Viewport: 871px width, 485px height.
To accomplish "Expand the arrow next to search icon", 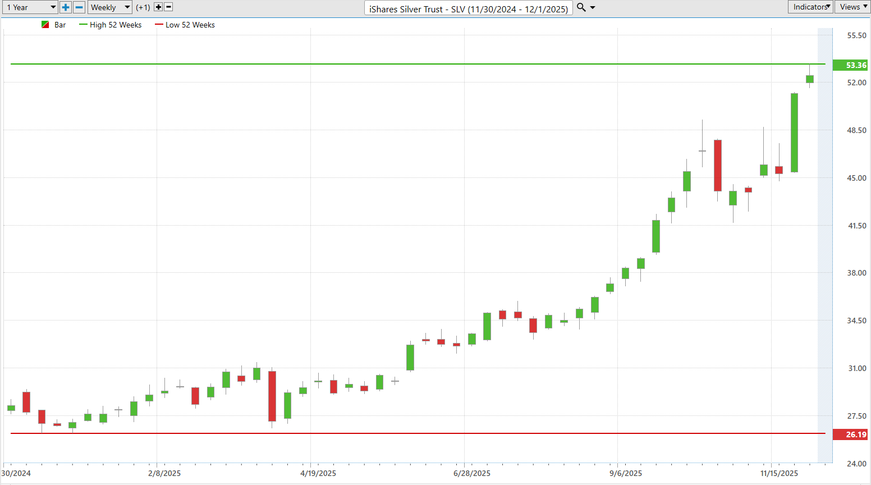I will click(x=593, y=8).
